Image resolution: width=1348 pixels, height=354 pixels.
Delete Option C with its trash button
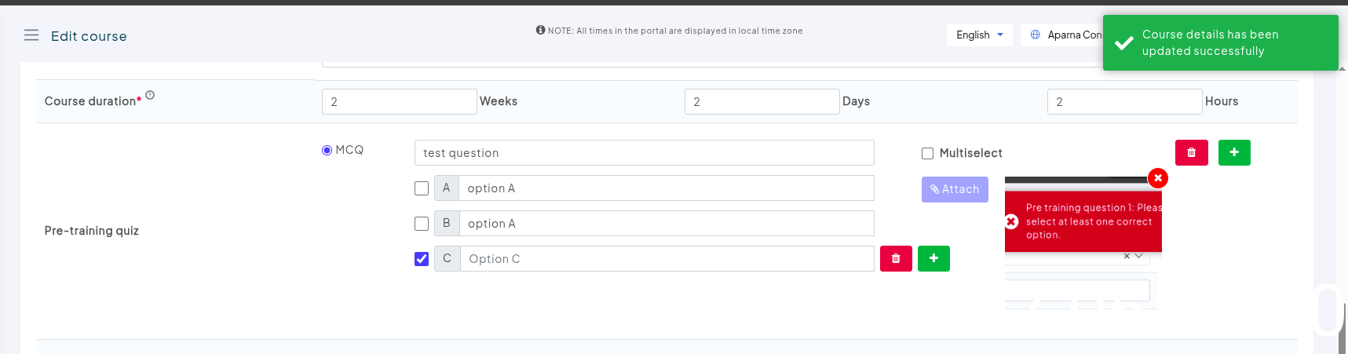click(x=896, y=258)
